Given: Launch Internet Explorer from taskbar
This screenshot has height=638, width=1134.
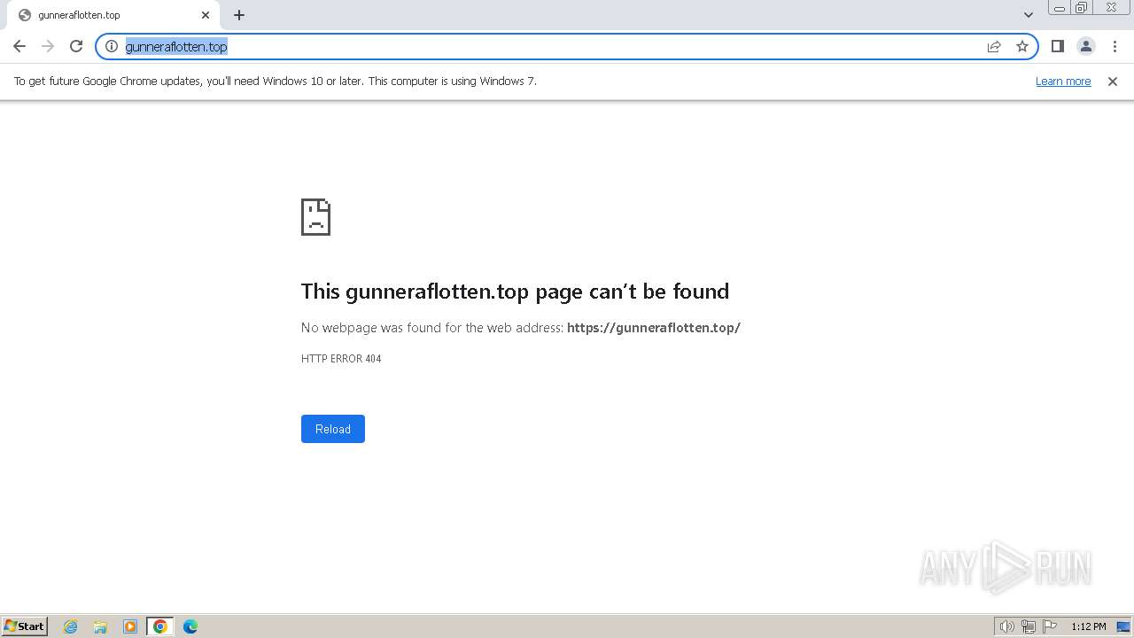Looking at the screenshot, I should point(71,626).
